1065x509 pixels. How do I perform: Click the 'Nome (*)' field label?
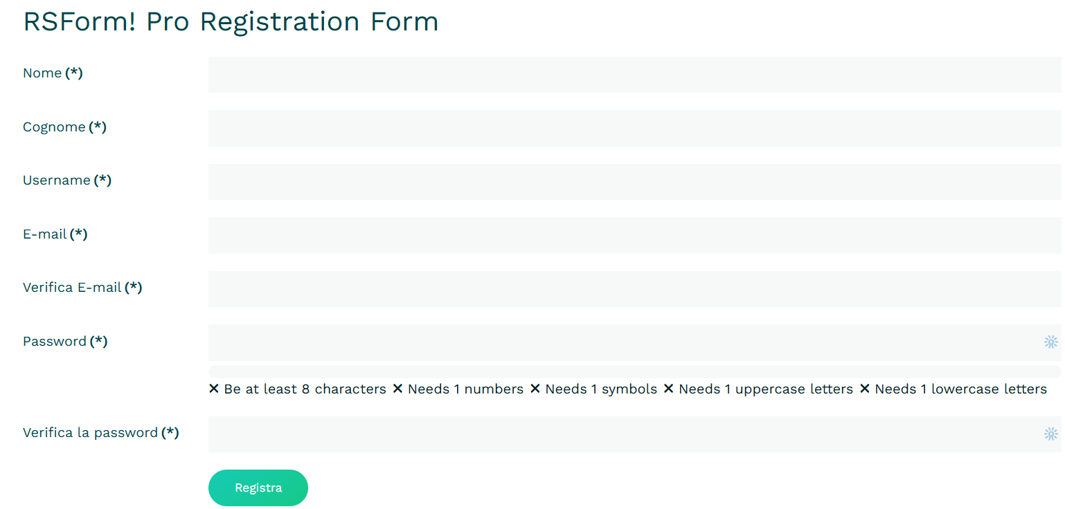pyautogui.click(x=53, y=73)
